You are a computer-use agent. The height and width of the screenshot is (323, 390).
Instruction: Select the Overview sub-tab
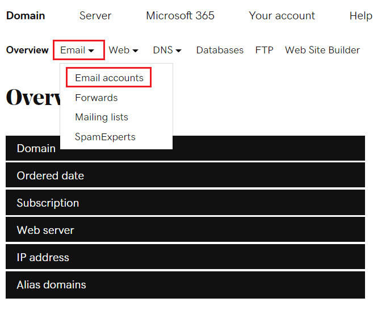click(x=27, y=50)
